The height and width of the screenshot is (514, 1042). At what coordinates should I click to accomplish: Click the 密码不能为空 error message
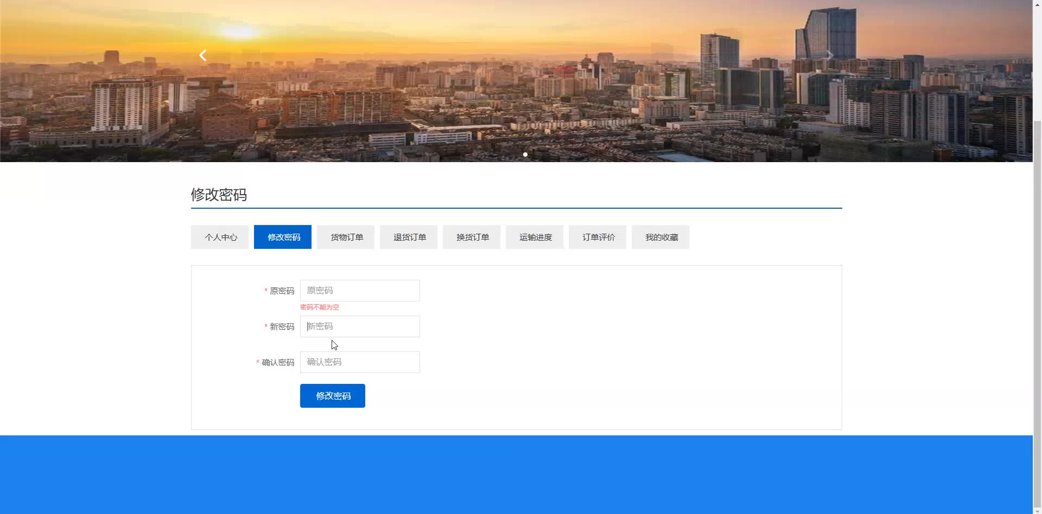coord(320,307)
